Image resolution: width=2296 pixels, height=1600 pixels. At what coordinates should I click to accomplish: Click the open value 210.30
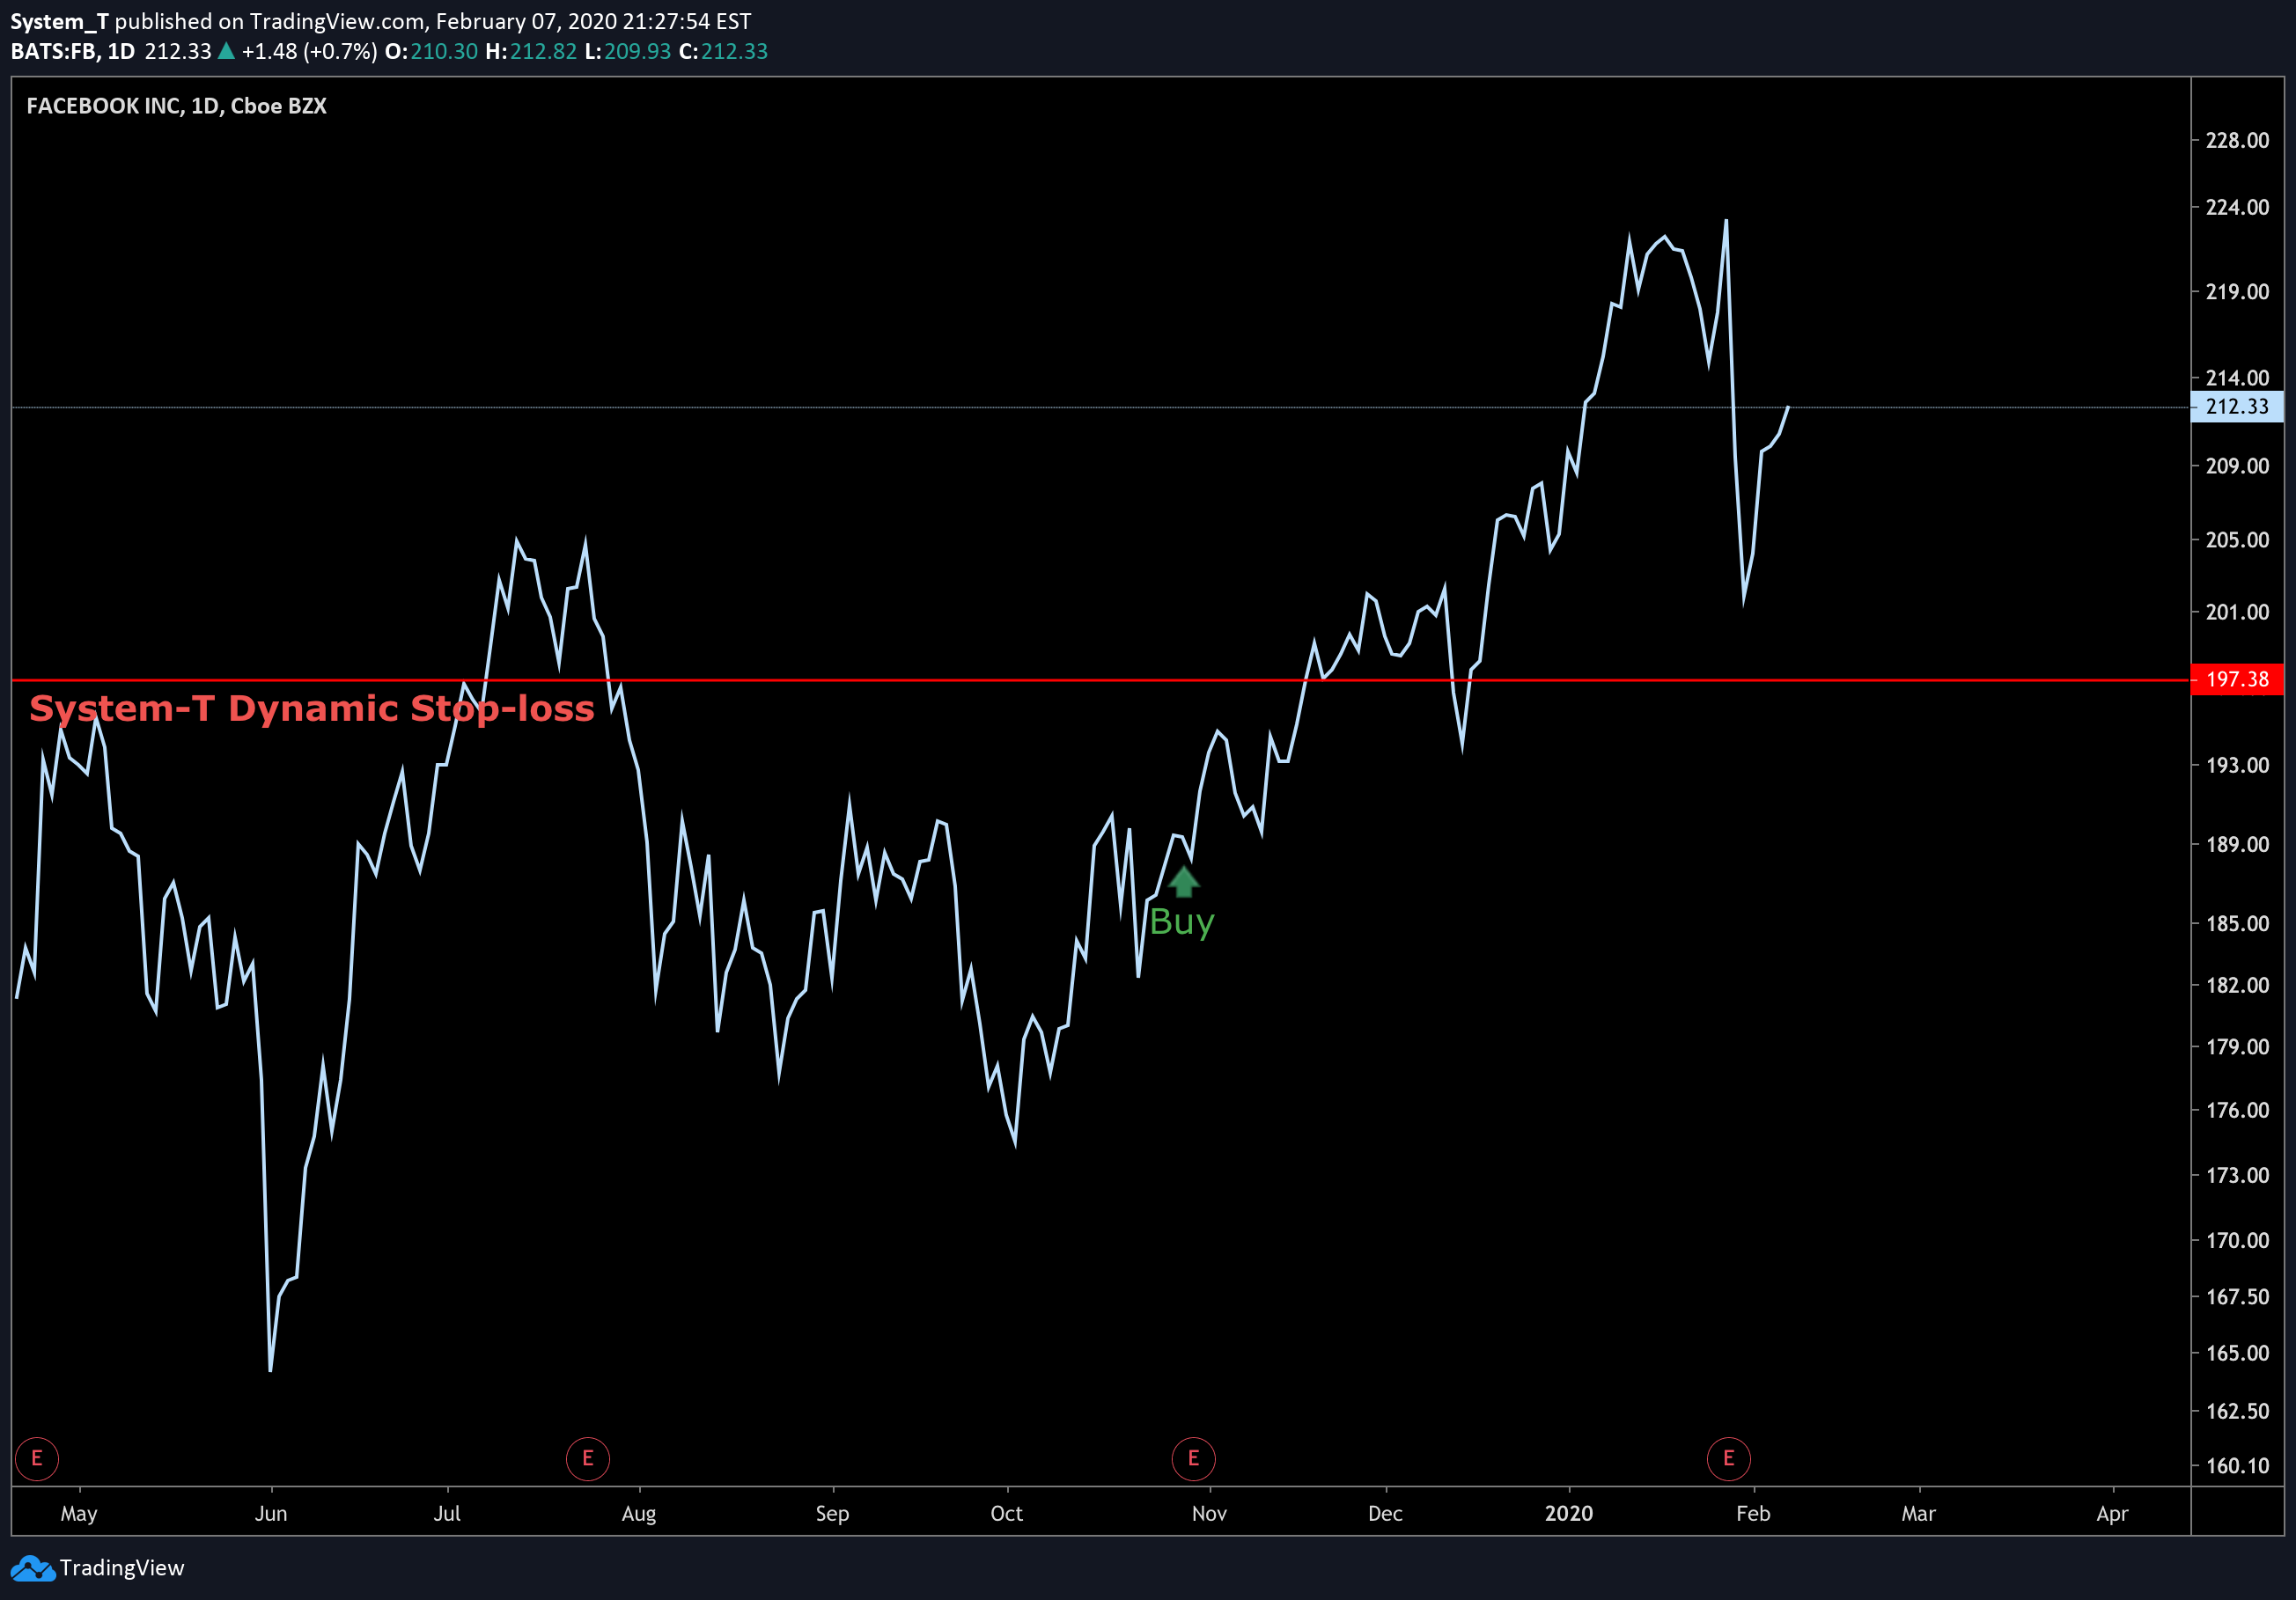click(444, 51)
